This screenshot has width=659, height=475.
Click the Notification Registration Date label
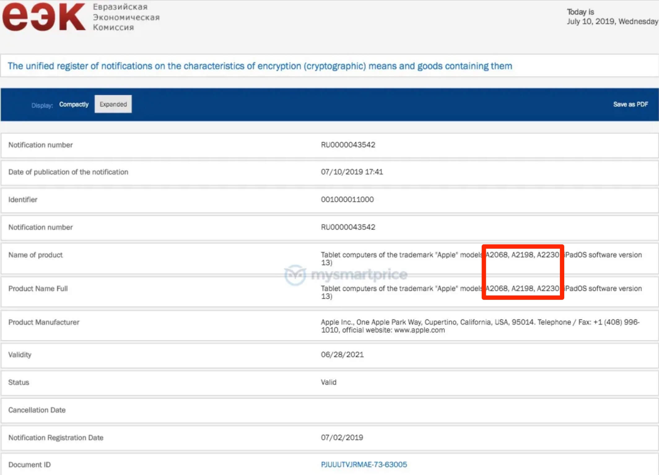[56, 437]
